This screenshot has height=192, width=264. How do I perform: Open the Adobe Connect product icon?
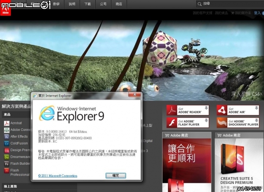[7, 130]
